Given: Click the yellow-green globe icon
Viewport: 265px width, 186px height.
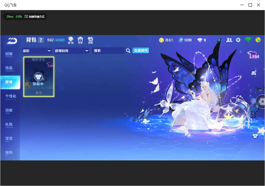Looking at the screenshot, I should click(258, 40).
